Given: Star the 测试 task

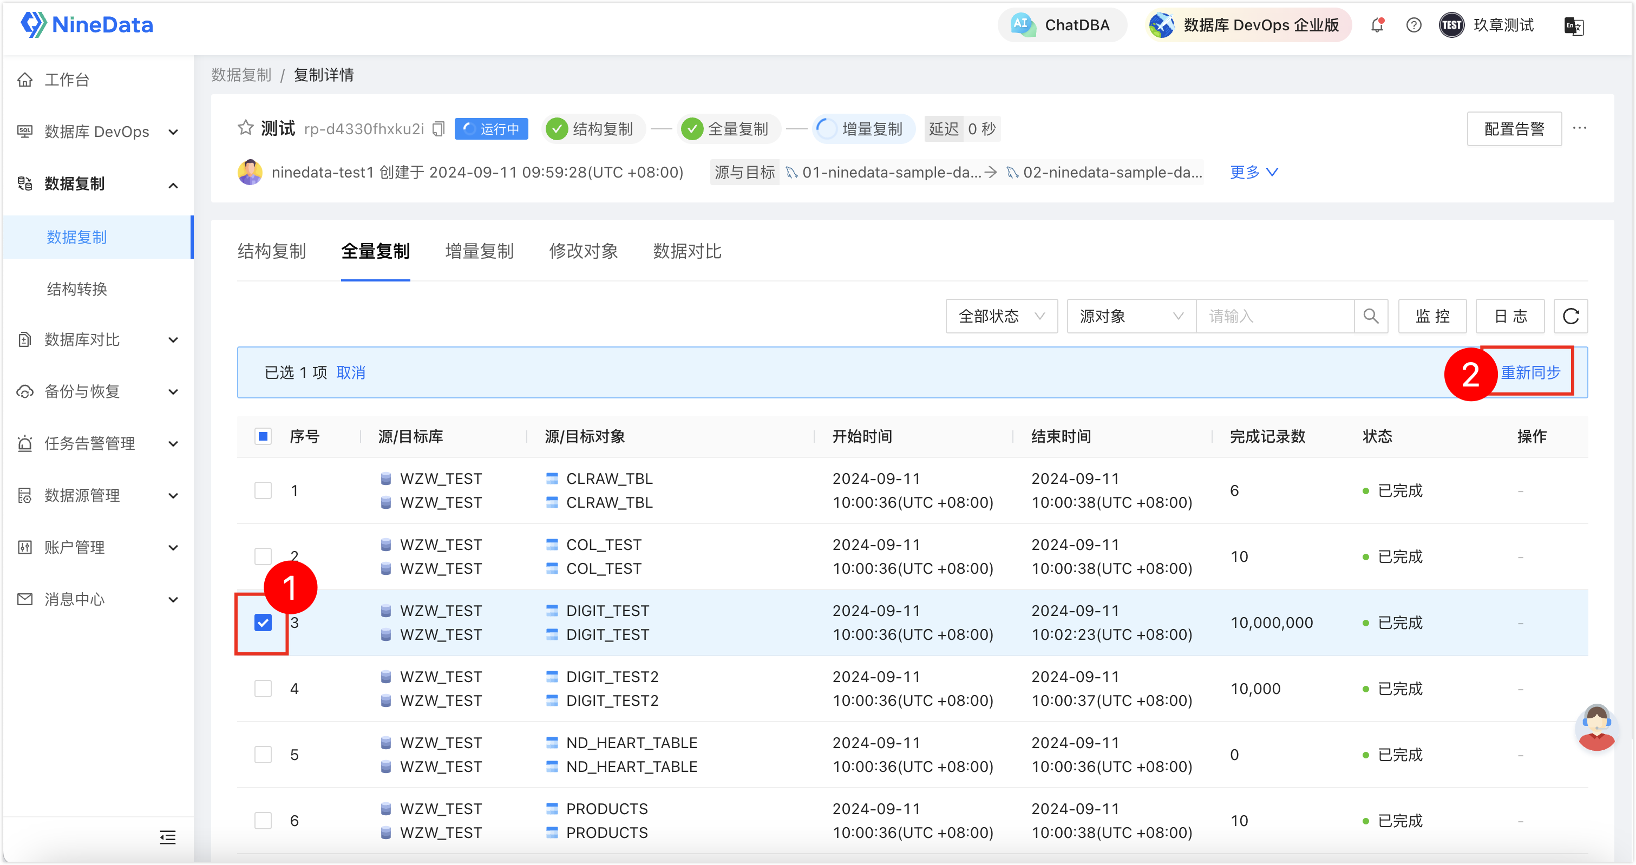Looking at the screenshot, I should [245, 128].
